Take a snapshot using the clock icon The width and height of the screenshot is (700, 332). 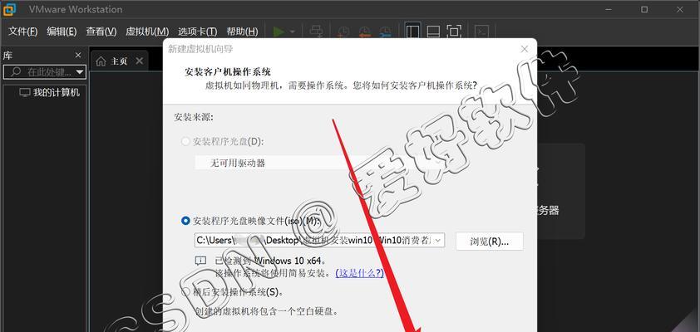(343, 32)
